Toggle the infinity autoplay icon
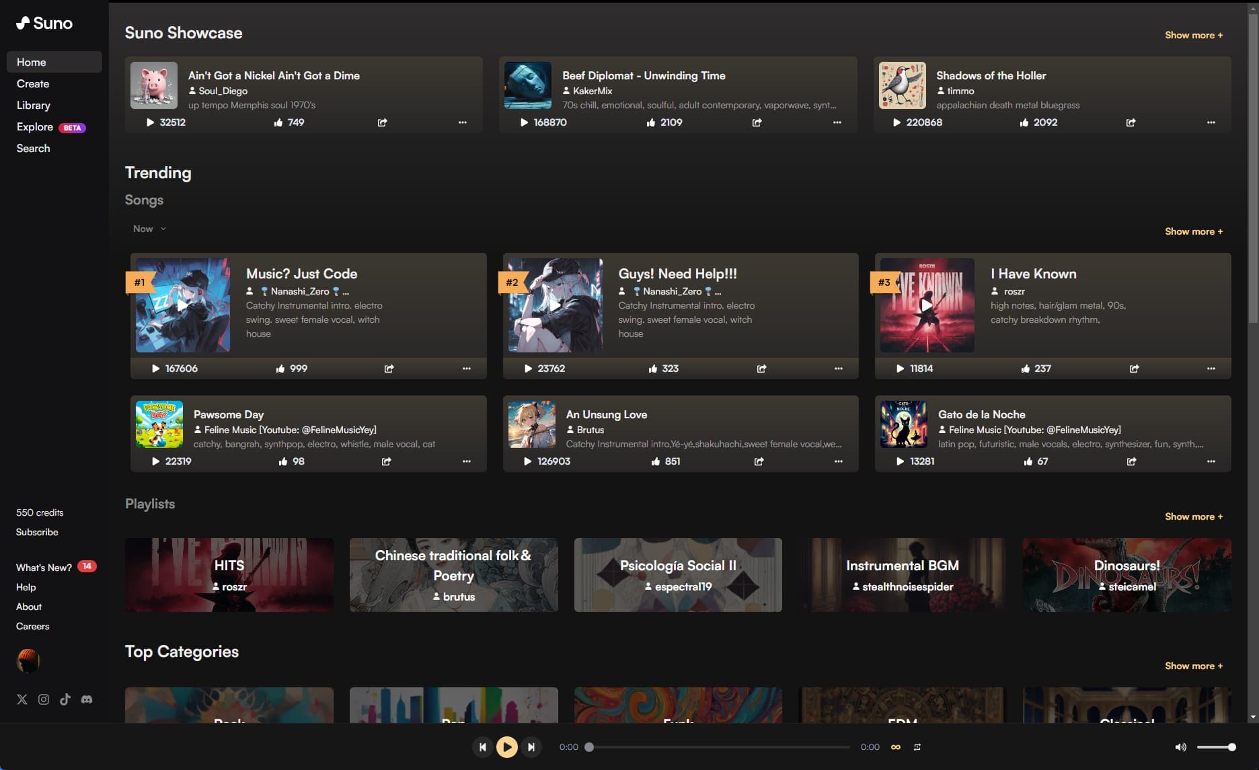The image size is (1259, 770). click(x=896, y=747)
